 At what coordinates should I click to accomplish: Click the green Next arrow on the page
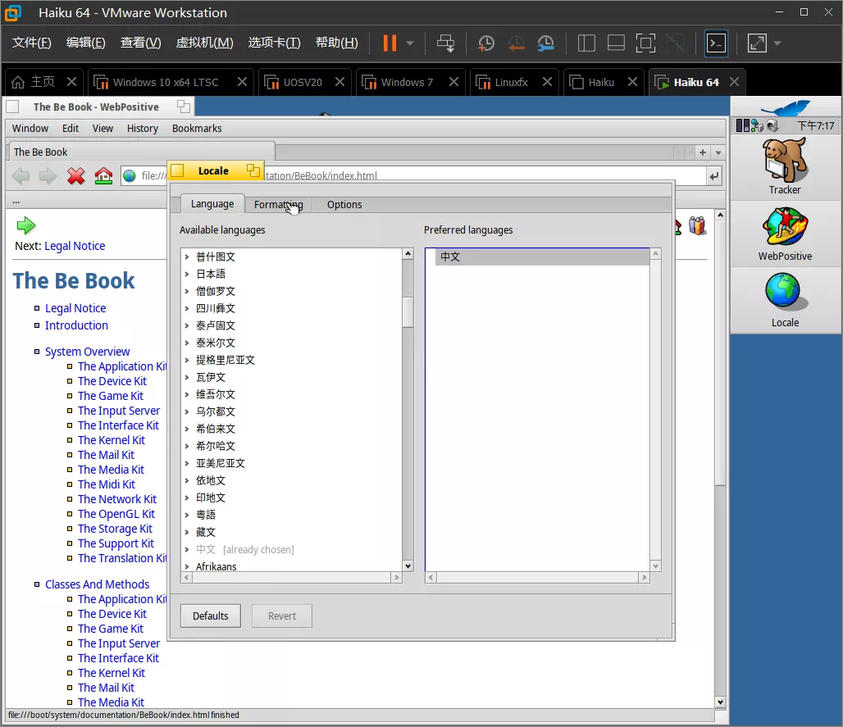[25, 225]
